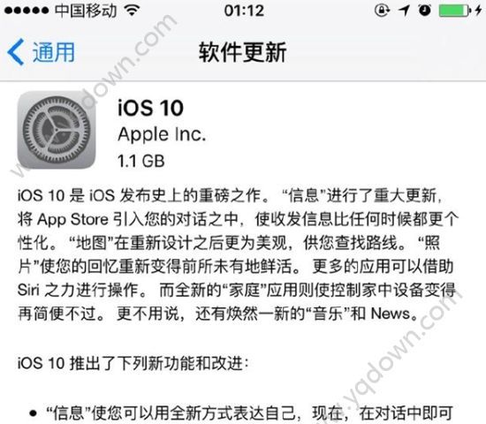Tap the rotation lock status icon

[x=382, y=11]
